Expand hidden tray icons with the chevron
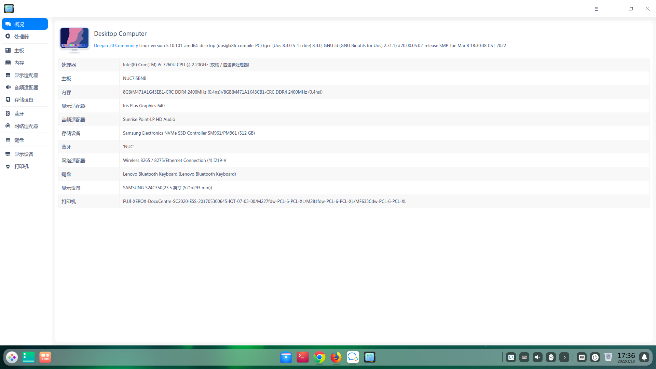This screenshot has height=369, width=656. [564, 357]
